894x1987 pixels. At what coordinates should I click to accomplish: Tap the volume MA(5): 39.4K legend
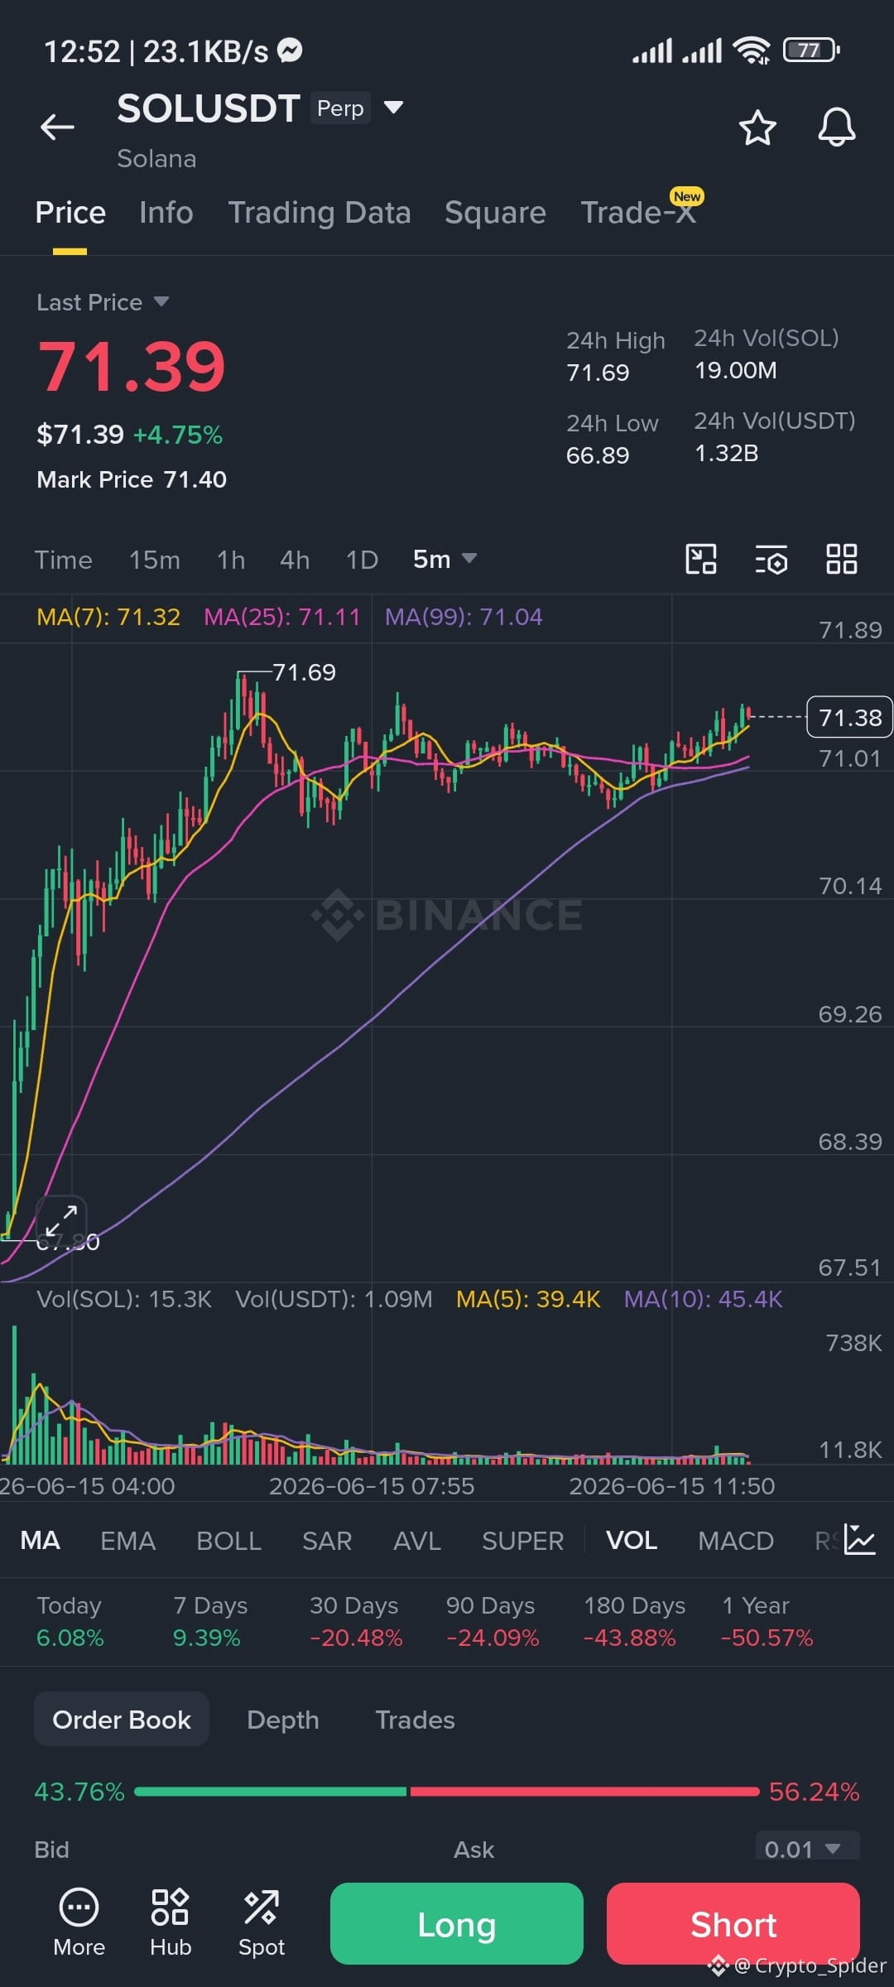pos(528,1298)
